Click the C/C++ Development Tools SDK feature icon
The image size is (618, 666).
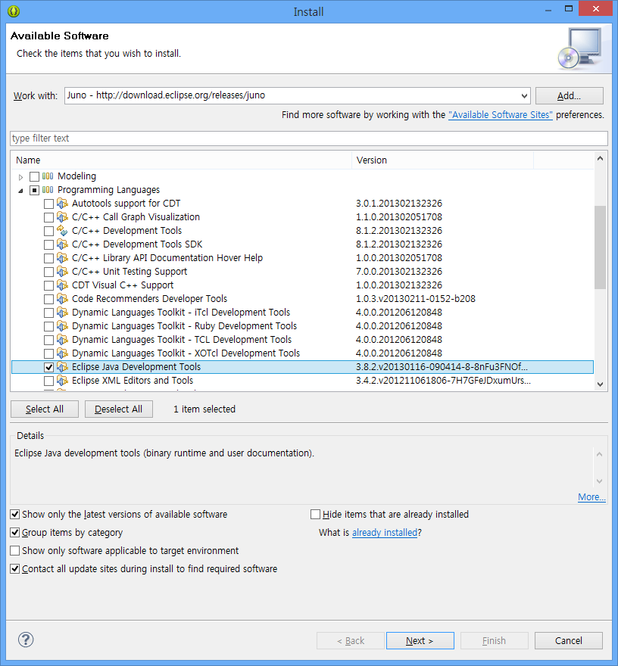click(62, 244)
